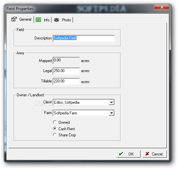Click the Description input field
Screen dimensions: 178x169
(x=84, y=38)
